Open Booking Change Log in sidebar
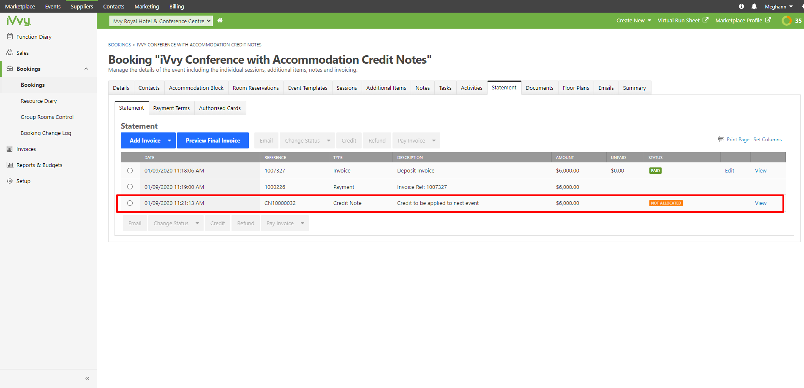This screenshot has height=388, width=804. [x=46, y=133]
